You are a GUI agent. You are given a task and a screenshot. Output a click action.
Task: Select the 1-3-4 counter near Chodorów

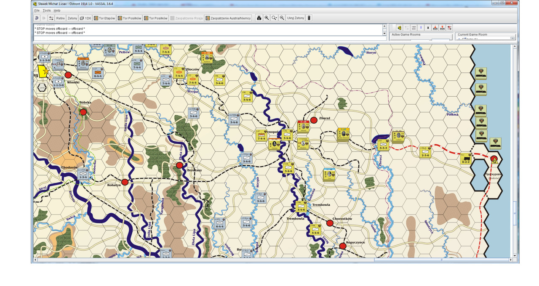coord(84,174)
